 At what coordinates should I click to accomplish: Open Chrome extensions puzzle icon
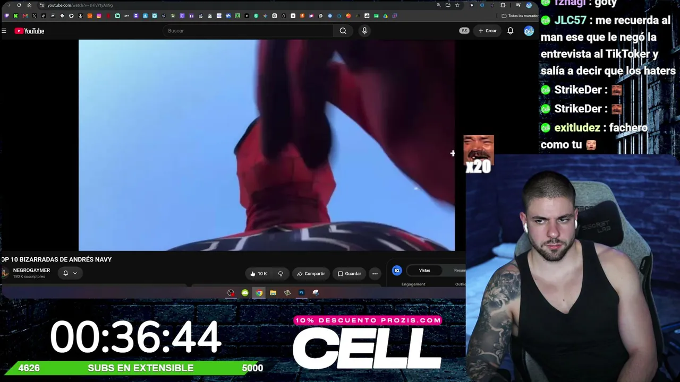[x=503, y=5]
